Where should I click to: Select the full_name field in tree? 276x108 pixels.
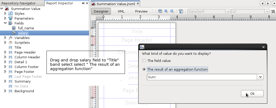[x=26, y=28]
